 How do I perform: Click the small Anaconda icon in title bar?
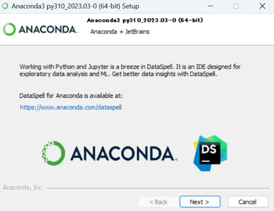pyautogui.click(x=5, y=6)
